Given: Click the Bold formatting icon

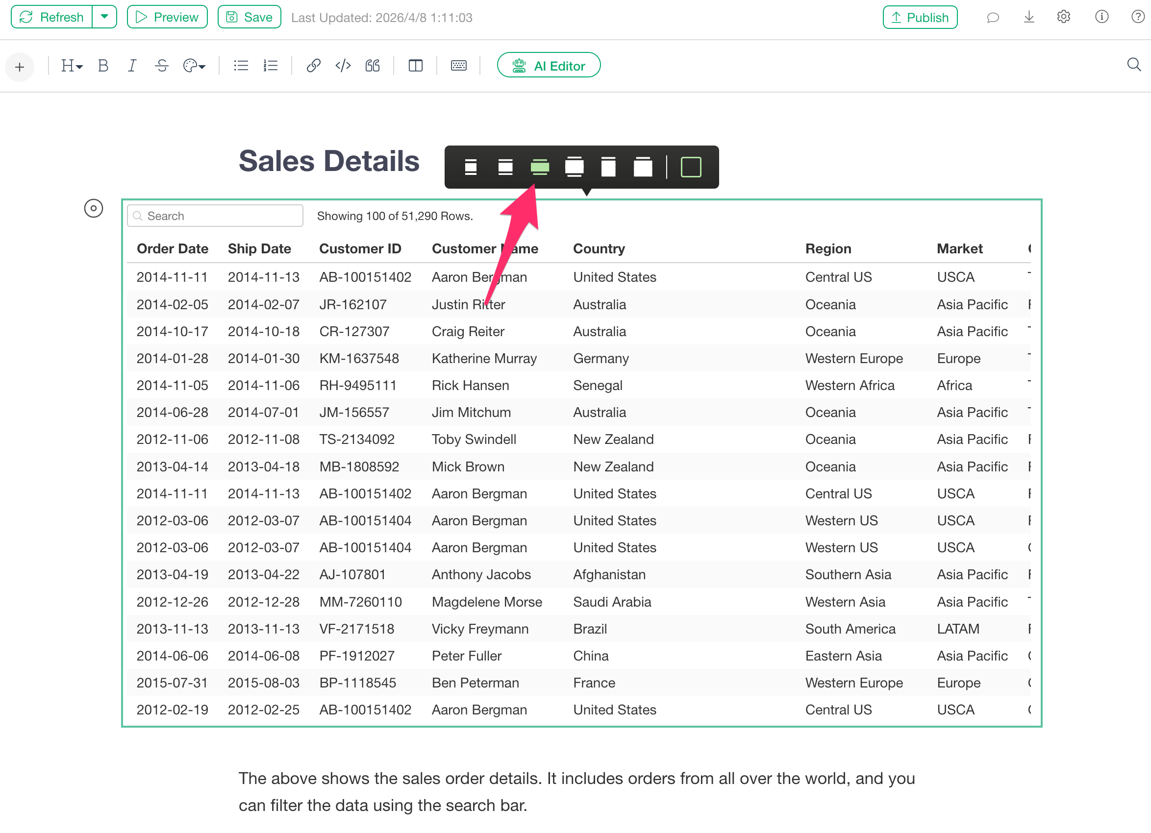Looking at the screenshot, I should coord(103,66).
